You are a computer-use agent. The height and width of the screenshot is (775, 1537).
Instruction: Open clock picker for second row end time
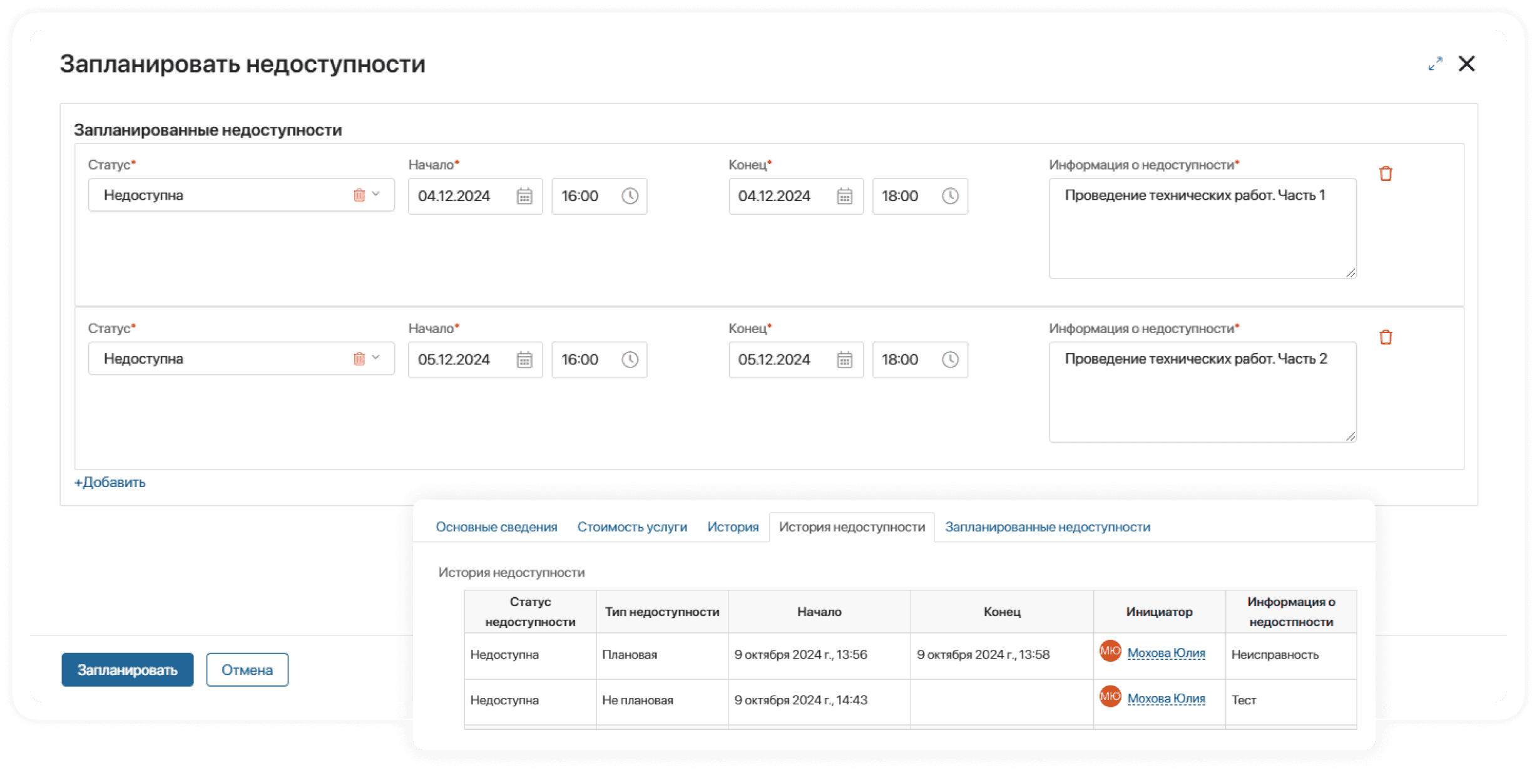click(950, 360)
